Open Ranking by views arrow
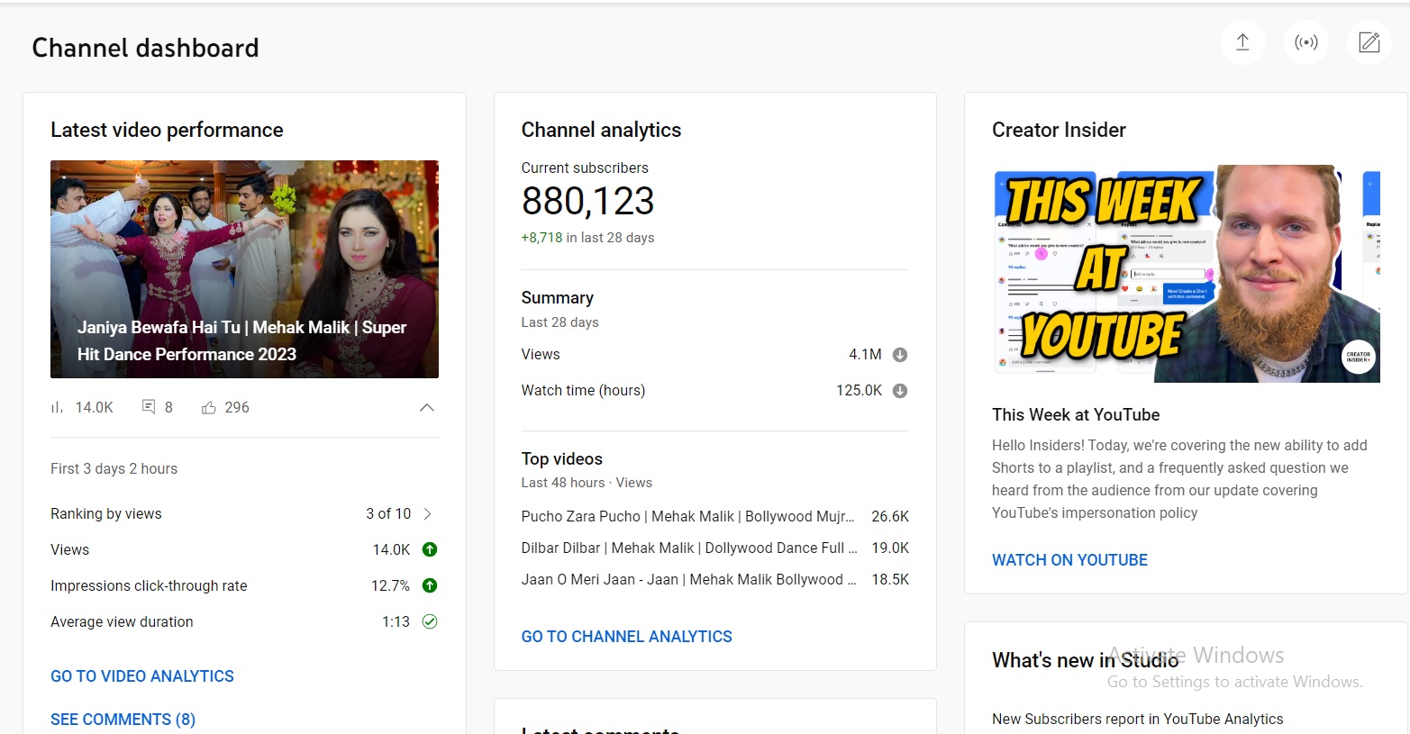Viewport: 1410px width, 734px height. [428, 513]
